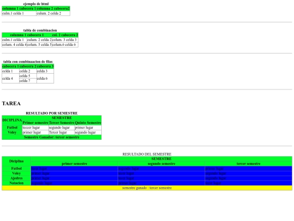Select 'tercer semestre' column header in the wide table

coord(248,164)
